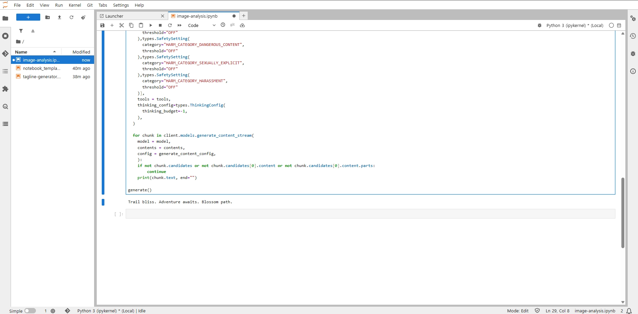The image size is (638, 314).
Task: Sort files by Modified column header
Action: pos(78,52)
